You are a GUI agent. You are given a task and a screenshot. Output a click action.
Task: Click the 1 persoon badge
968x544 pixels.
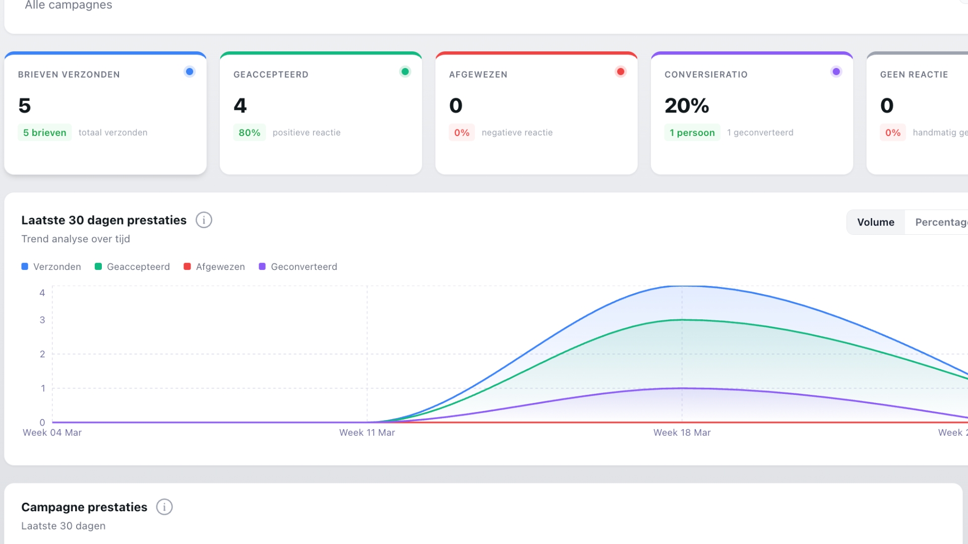coord(692,132)
